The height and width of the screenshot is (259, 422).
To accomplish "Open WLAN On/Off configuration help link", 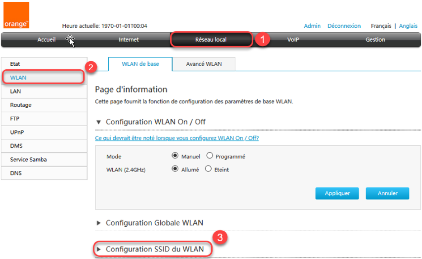I will 177,138.
